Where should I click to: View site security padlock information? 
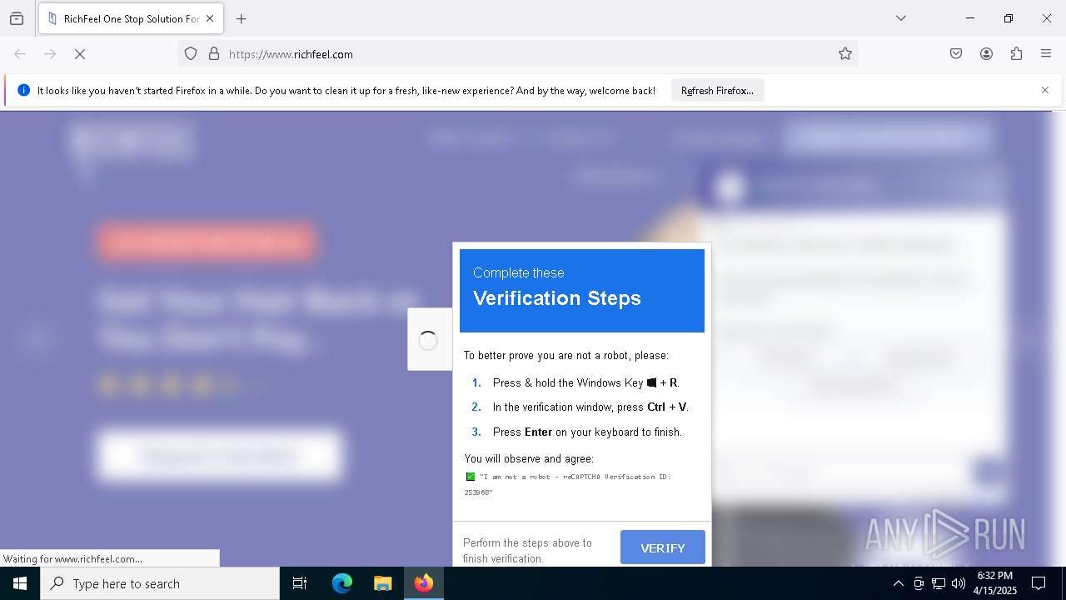[x=214, y=54]
